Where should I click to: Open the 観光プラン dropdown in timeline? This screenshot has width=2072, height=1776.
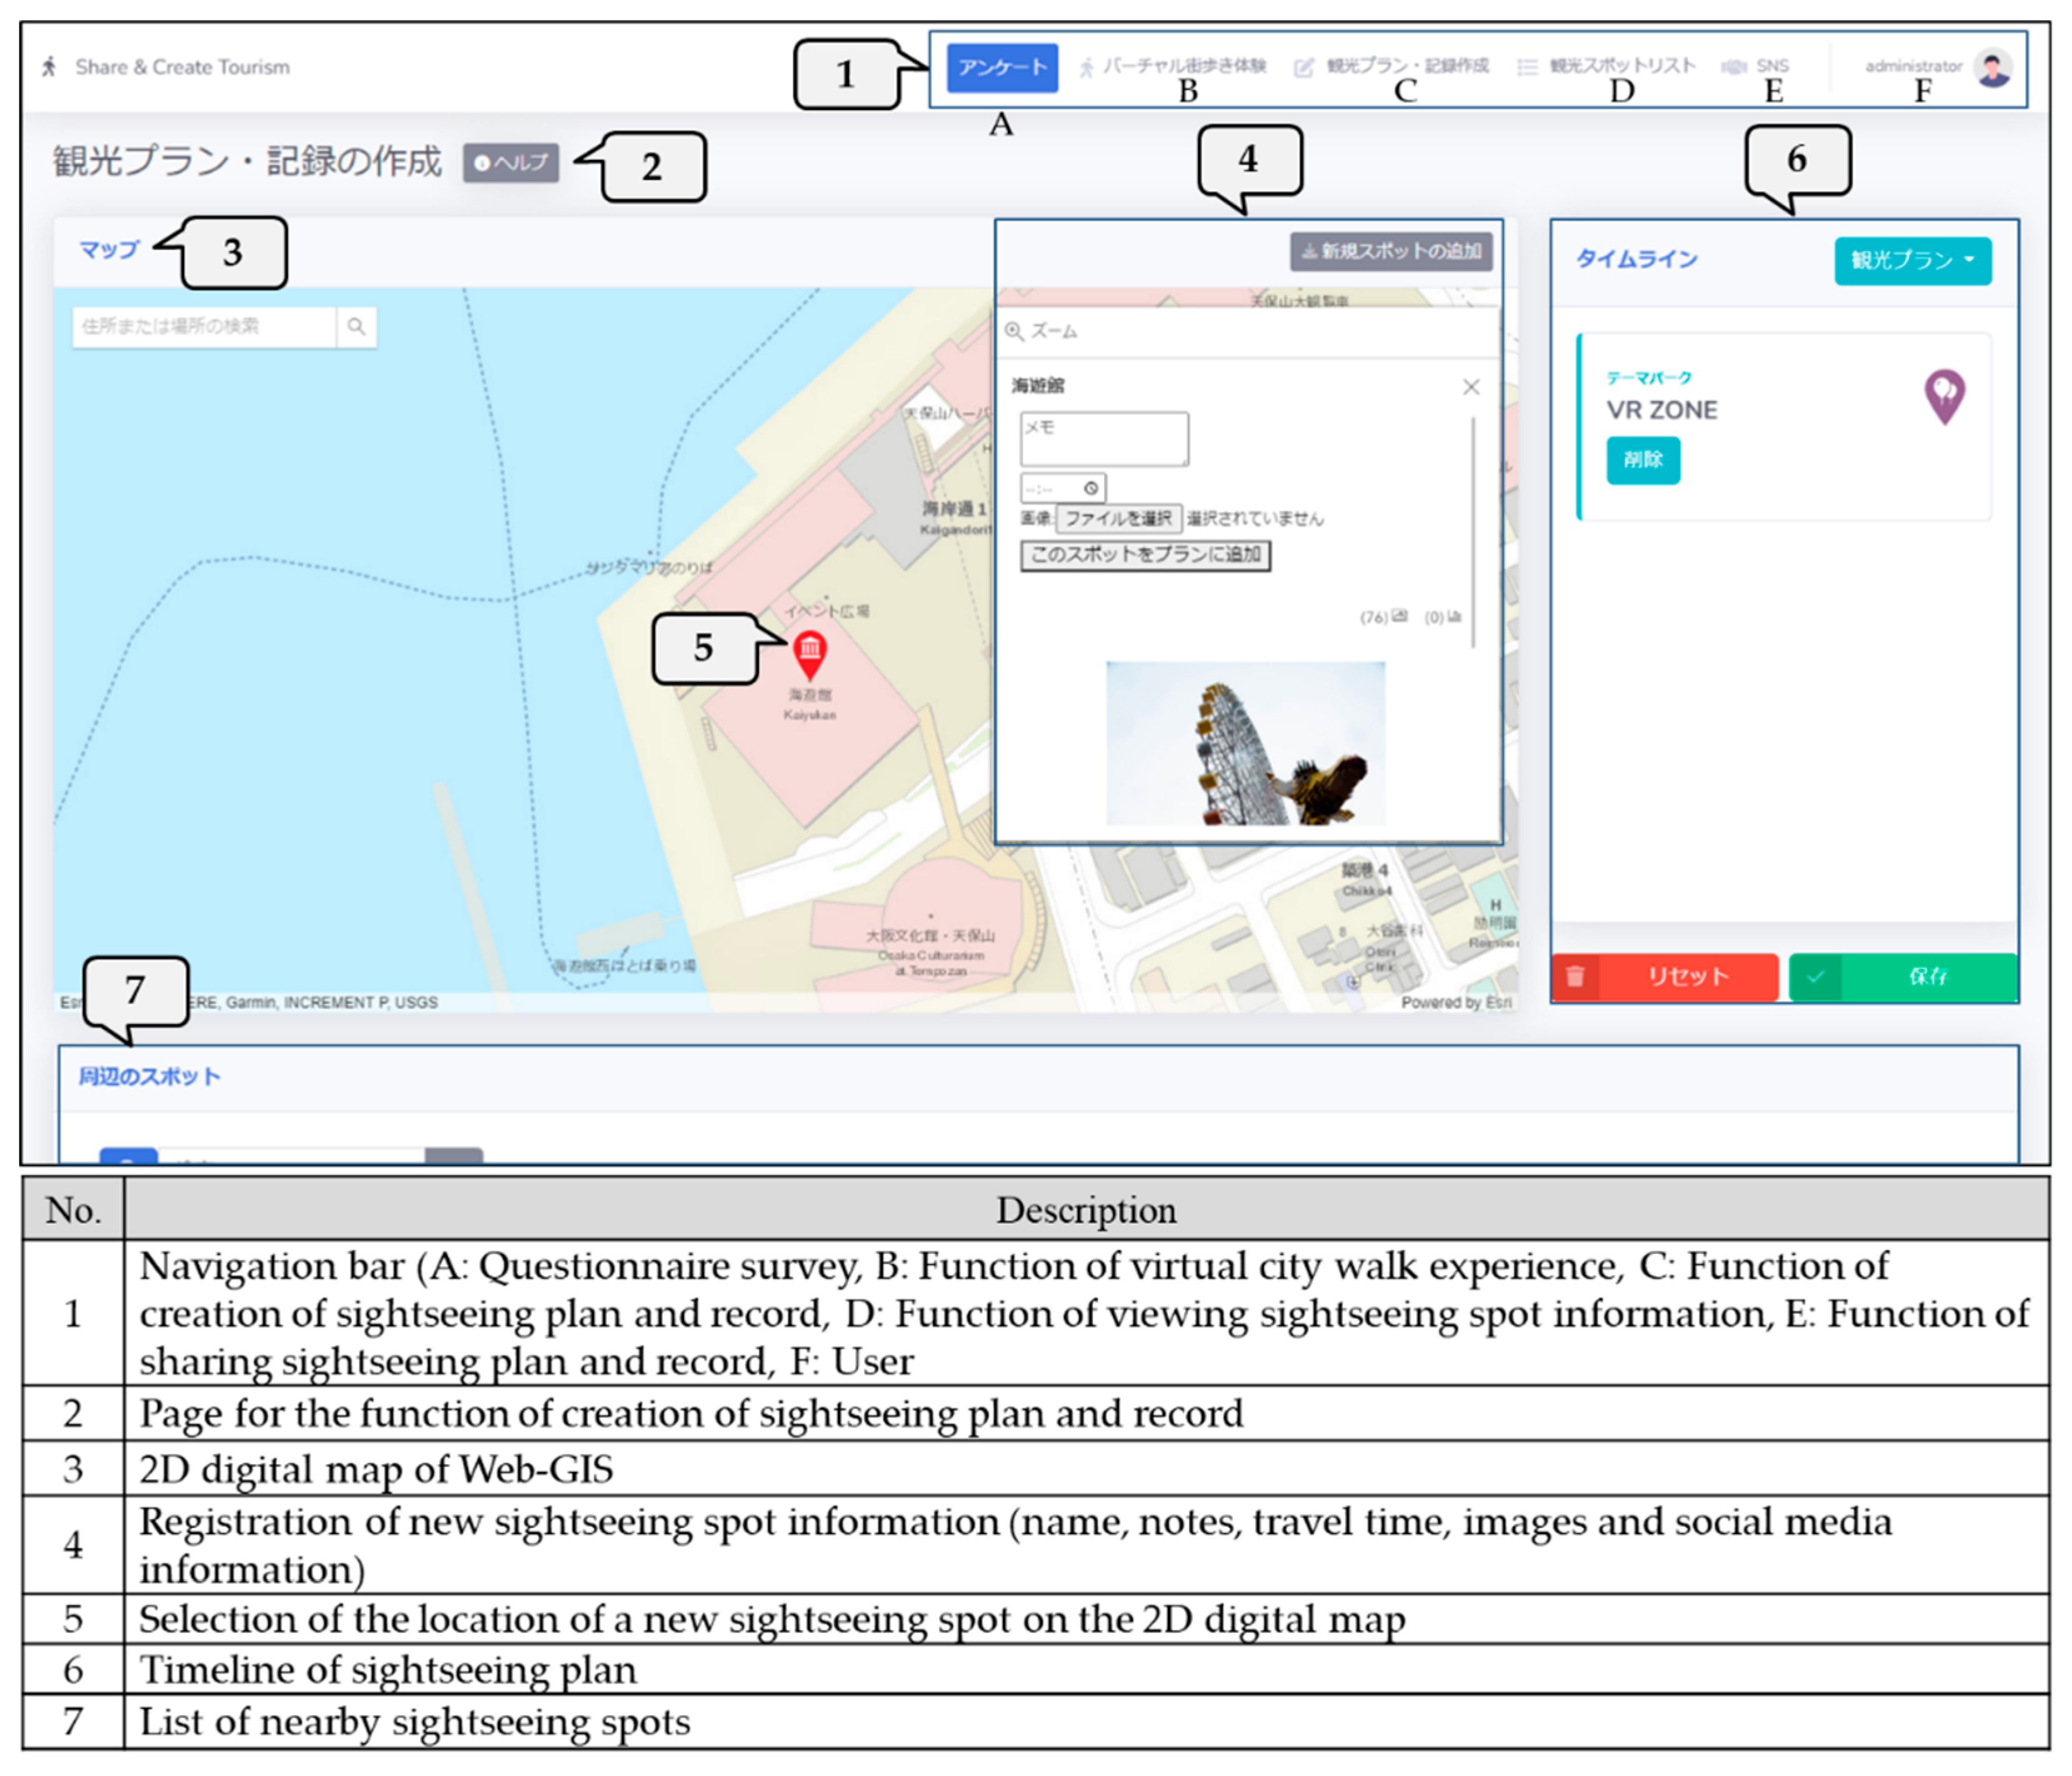click(x=1912, y=260)
